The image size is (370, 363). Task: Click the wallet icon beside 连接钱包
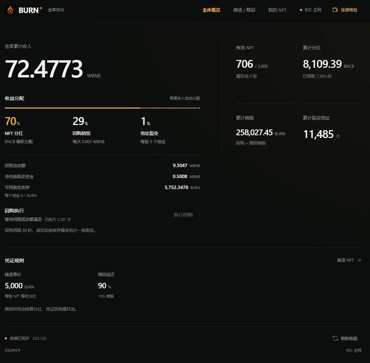point(335,10)
